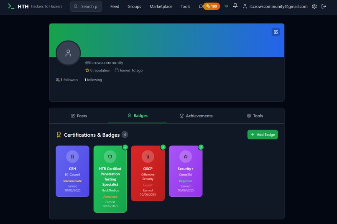This screenshot has width=337, height=224.
Task: Click the followers people icon
Action: (58, 80)
